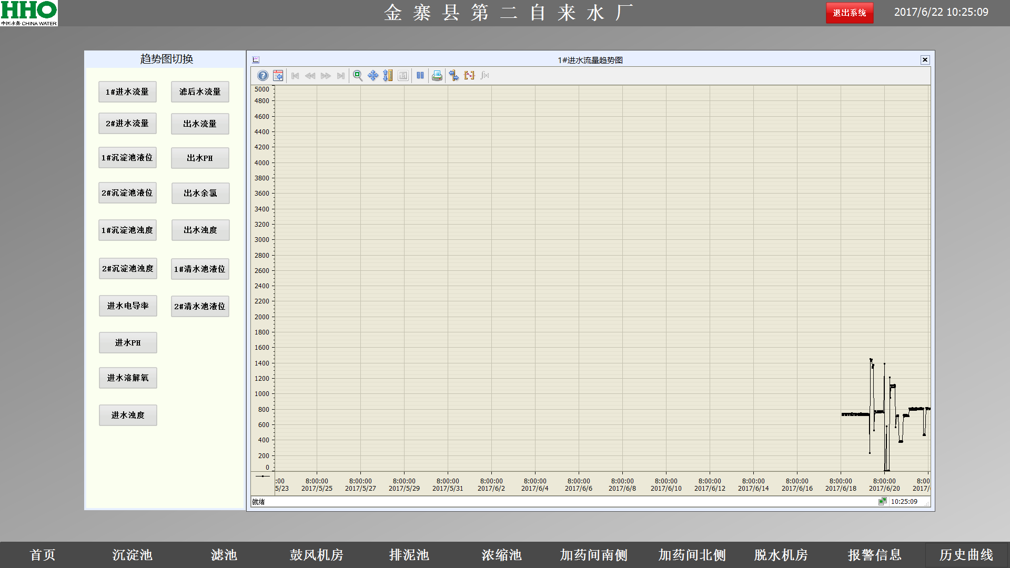Open the 排泥池 page
The height and width of the screenshot is (568, 1010).
pyautogui.click(x=409, y=555)
